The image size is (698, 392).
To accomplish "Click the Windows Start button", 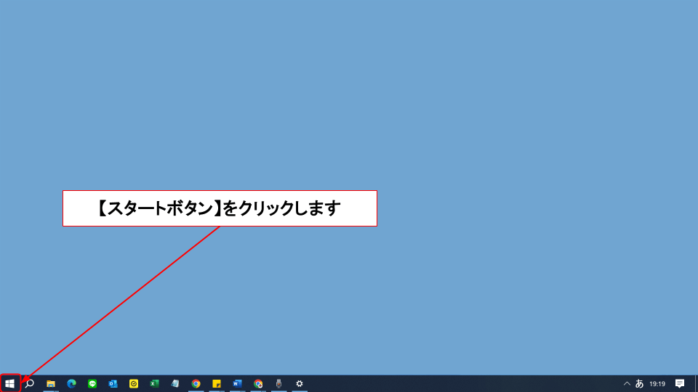I will 9,383.
